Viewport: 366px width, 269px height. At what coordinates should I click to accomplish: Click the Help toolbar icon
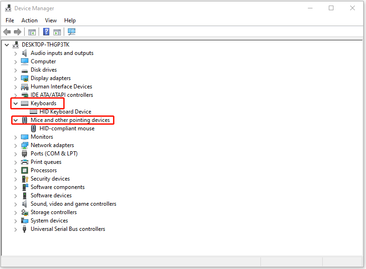tap(47, 32)
